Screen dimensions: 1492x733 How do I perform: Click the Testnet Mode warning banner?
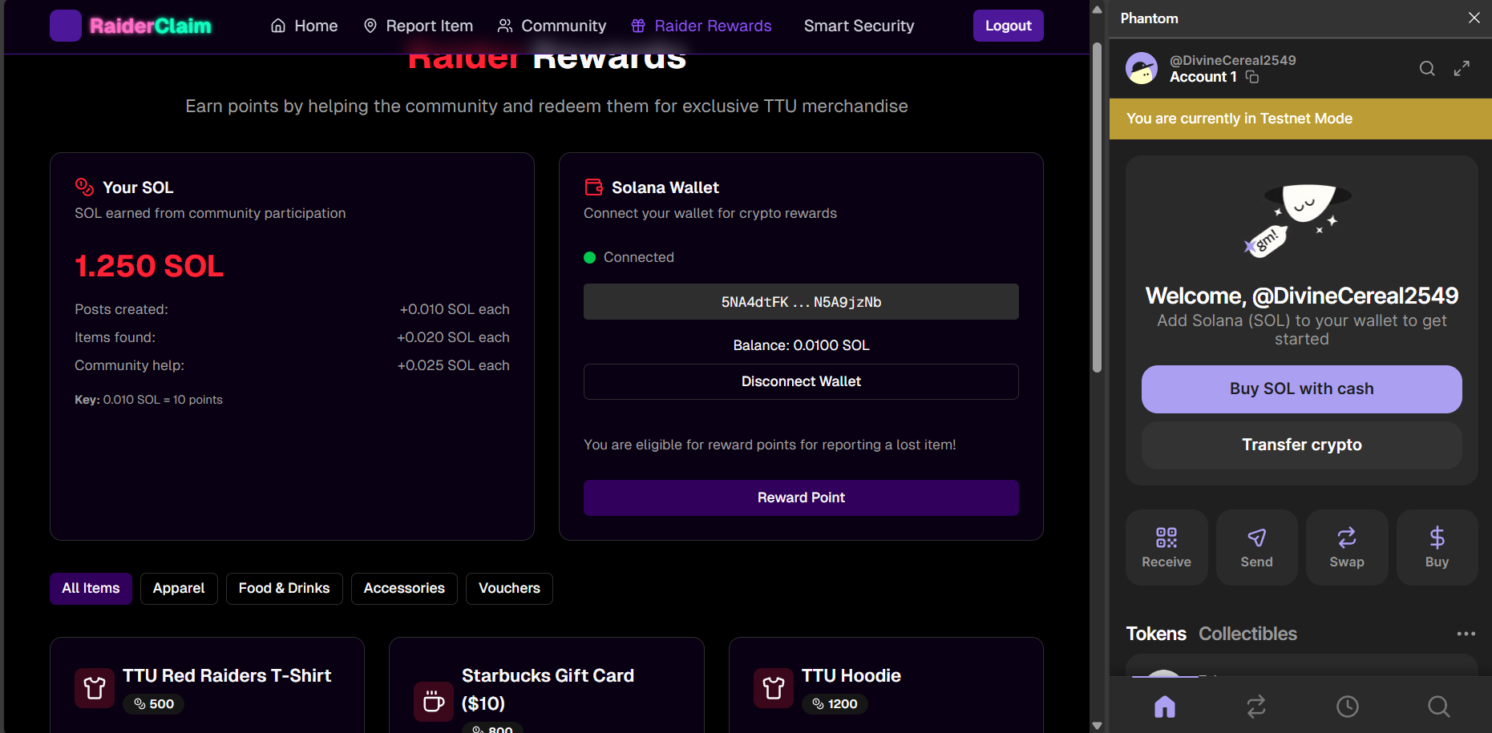(1300, 119)
